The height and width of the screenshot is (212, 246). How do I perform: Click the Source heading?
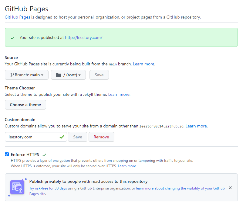(11, 57)
